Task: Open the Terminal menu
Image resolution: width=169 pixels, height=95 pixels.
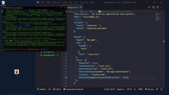Action: tap(84, 2)
